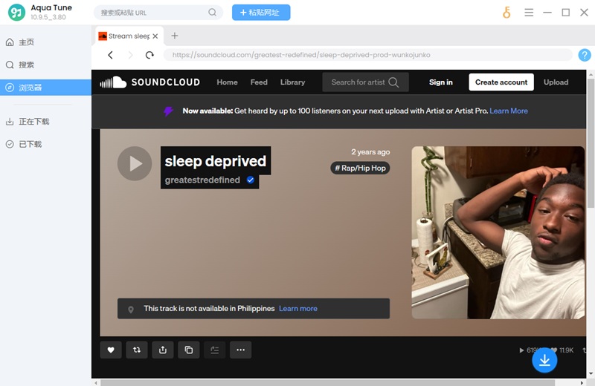
Task: Open Learn more about availability
Action: pyautogui.click(x=298, y=308)
